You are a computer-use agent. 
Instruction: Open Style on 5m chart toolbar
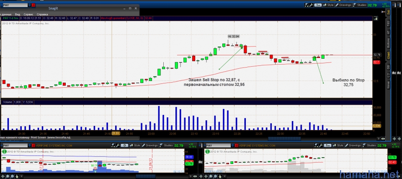coord(338,145)
